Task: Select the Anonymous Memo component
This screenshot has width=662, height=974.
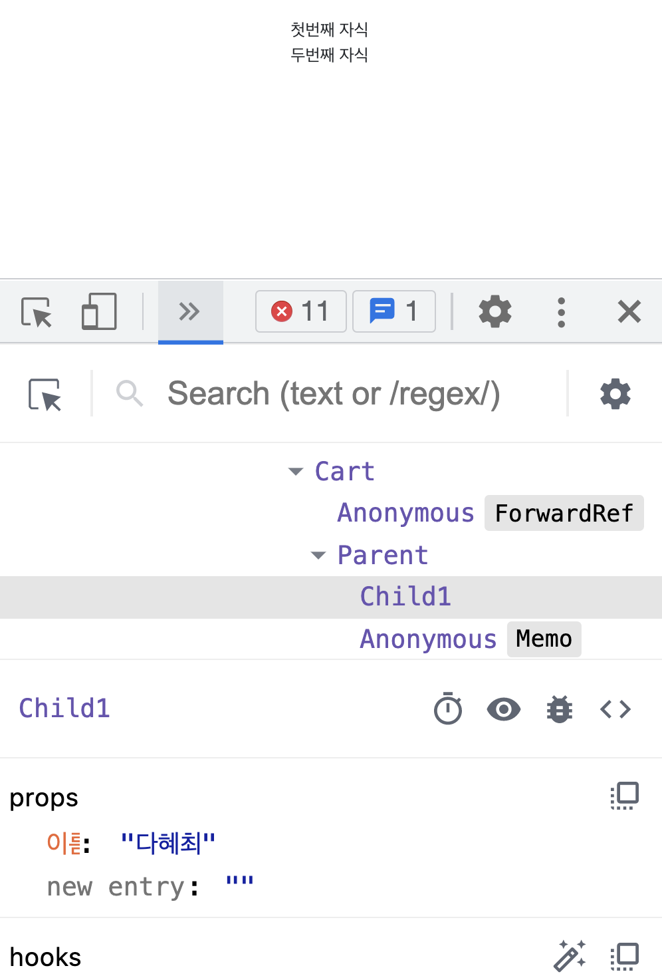Action: point(471,639)
